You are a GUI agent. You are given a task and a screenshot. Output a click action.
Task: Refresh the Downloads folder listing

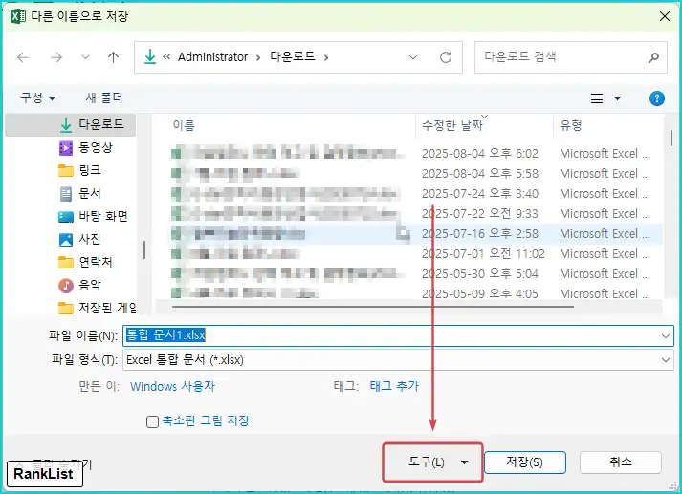click(445, 57)
